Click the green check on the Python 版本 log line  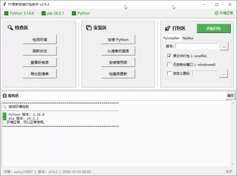[x=4, y=114]
